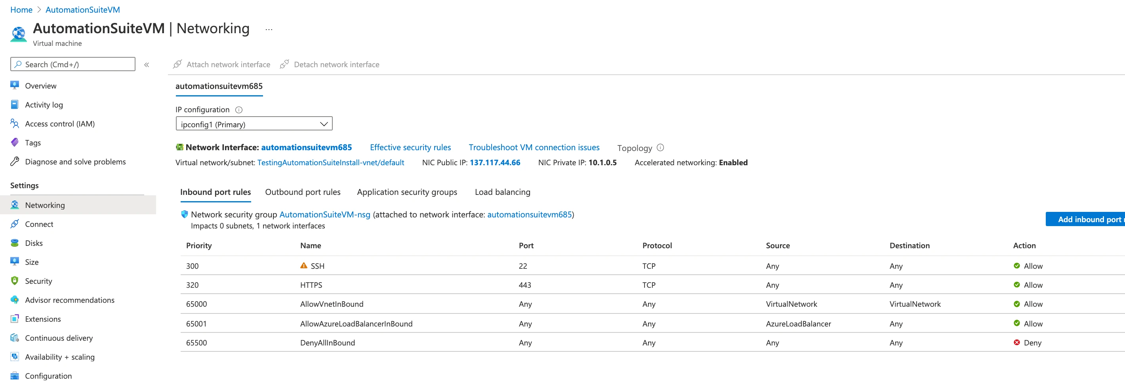1125x385 pixels.
Task: Click the Availability + scaling icon
Action: [14, 357]
